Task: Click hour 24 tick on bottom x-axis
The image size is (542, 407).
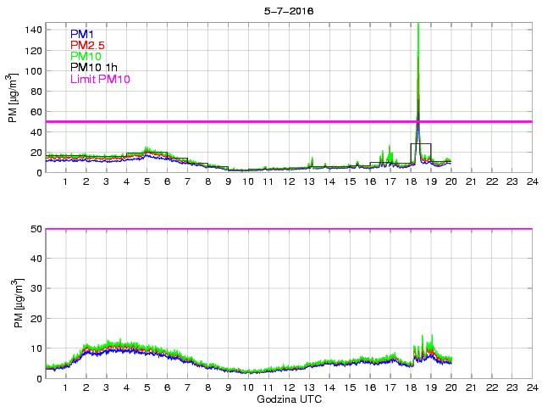Action: (x=531, y=387)
